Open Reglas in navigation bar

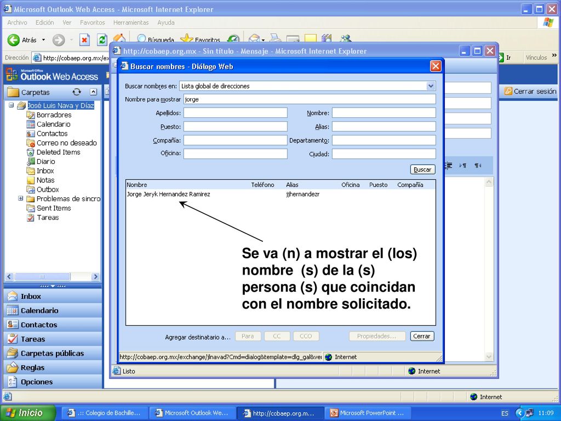[x=53, y=368]
